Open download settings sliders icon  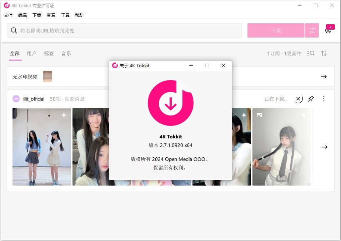[x=312, y=30]
